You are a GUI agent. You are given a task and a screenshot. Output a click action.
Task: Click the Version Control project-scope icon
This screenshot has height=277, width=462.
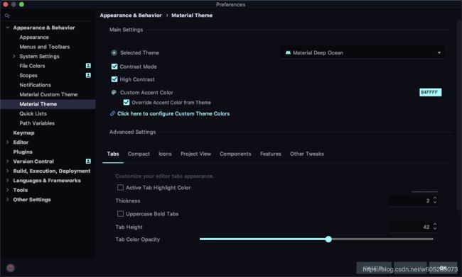88,162
